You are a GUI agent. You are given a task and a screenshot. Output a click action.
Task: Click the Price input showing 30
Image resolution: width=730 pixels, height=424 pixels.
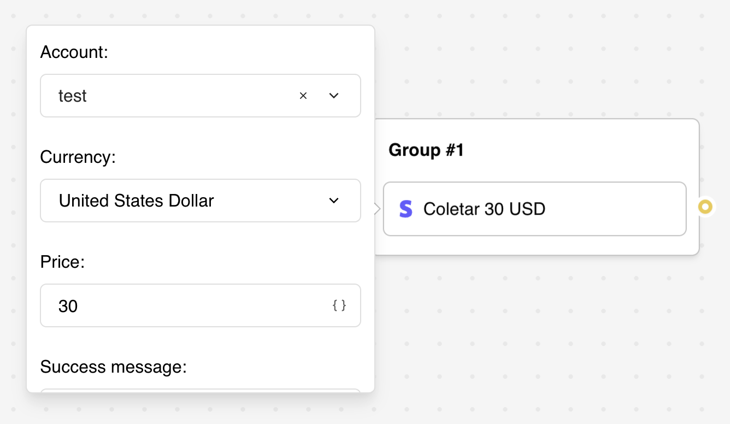click(164, 305)
